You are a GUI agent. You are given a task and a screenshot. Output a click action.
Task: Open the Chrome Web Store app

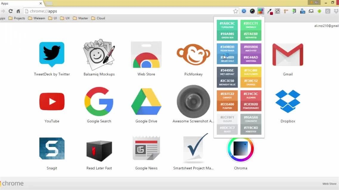click(x=146, y=55)
